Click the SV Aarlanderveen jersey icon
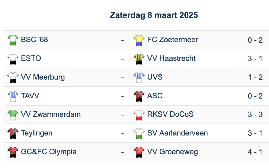Image resolution: width=269 pixels, height=168 pixels. tap(139, 133)
